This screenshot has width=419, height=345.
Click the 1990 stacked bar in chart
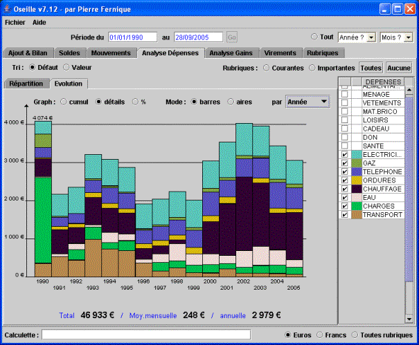click(x=43, y=199)
